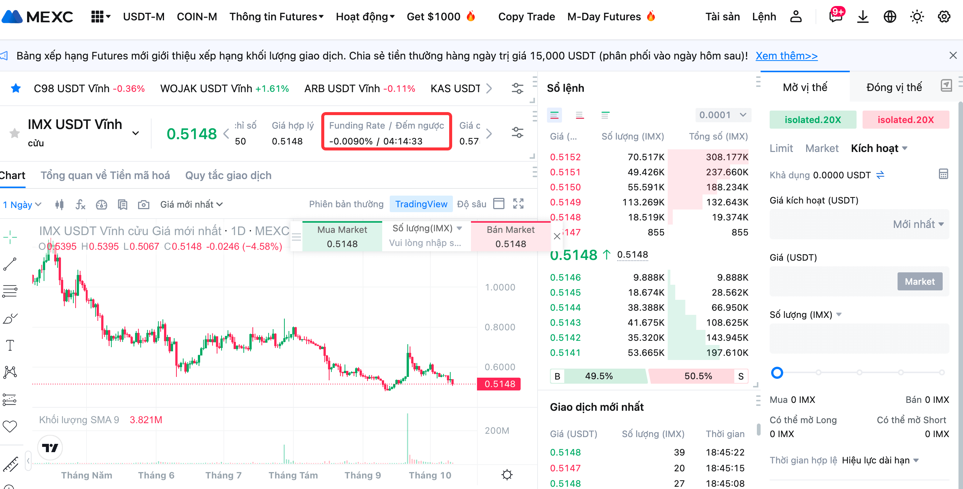
Task: Toggle light/dark theme sun icon
Action: point(917,17)
